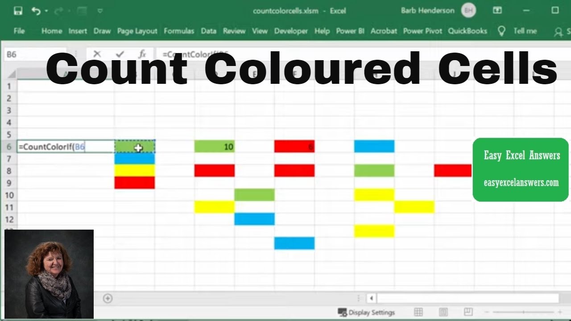Click the yellow cell in row 8

point(135,171)
